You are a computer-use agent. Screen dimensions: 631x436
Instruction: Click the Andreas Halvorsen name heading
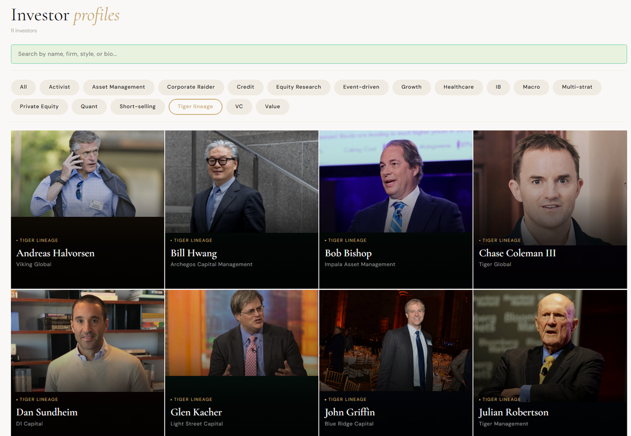[x=56, y=253]
